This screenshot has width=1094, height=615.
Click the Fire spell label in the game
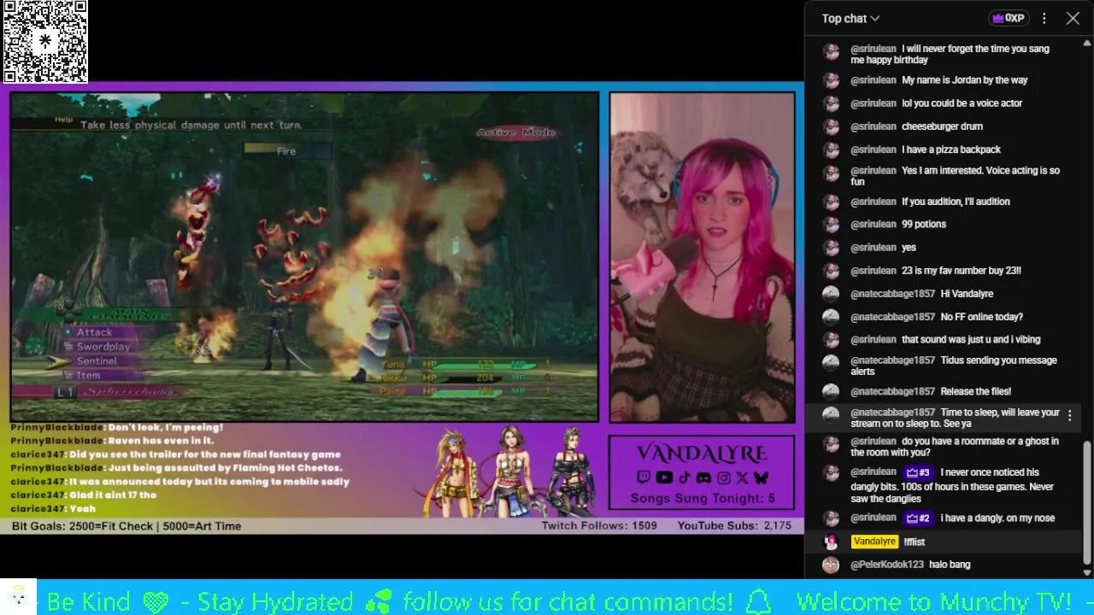tap(286, 151)
